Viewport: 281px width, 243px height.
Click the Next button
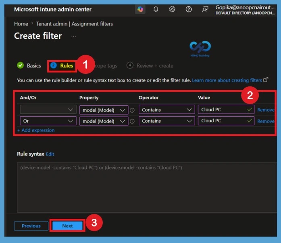[67, 226]
